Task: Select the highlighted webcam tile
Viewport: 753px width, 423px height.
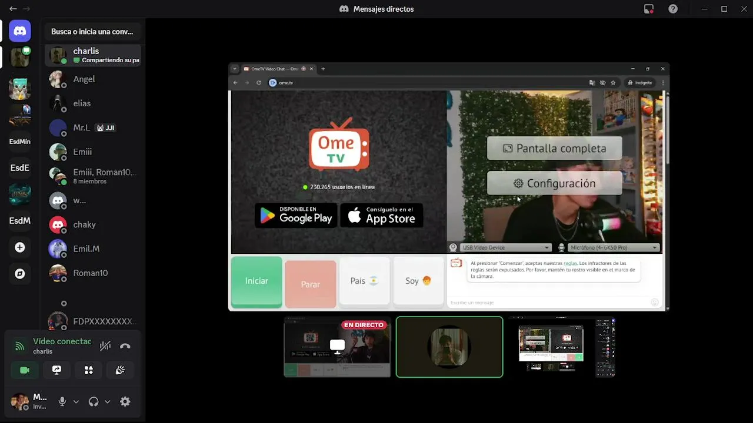Action: (x=449, y=347)
